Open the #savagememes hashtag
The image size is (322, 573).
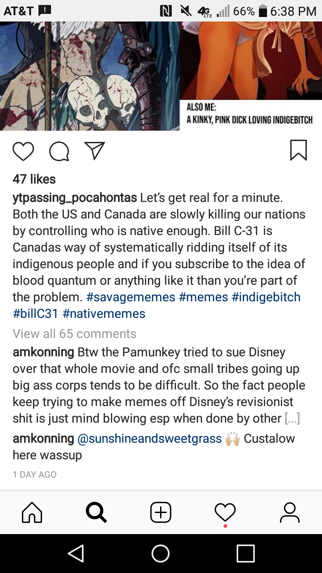[x=131, y=297]
